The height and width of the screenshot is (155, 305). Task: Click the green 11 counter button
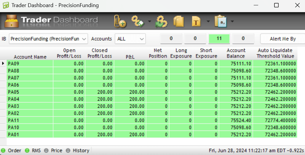point(219,39)
